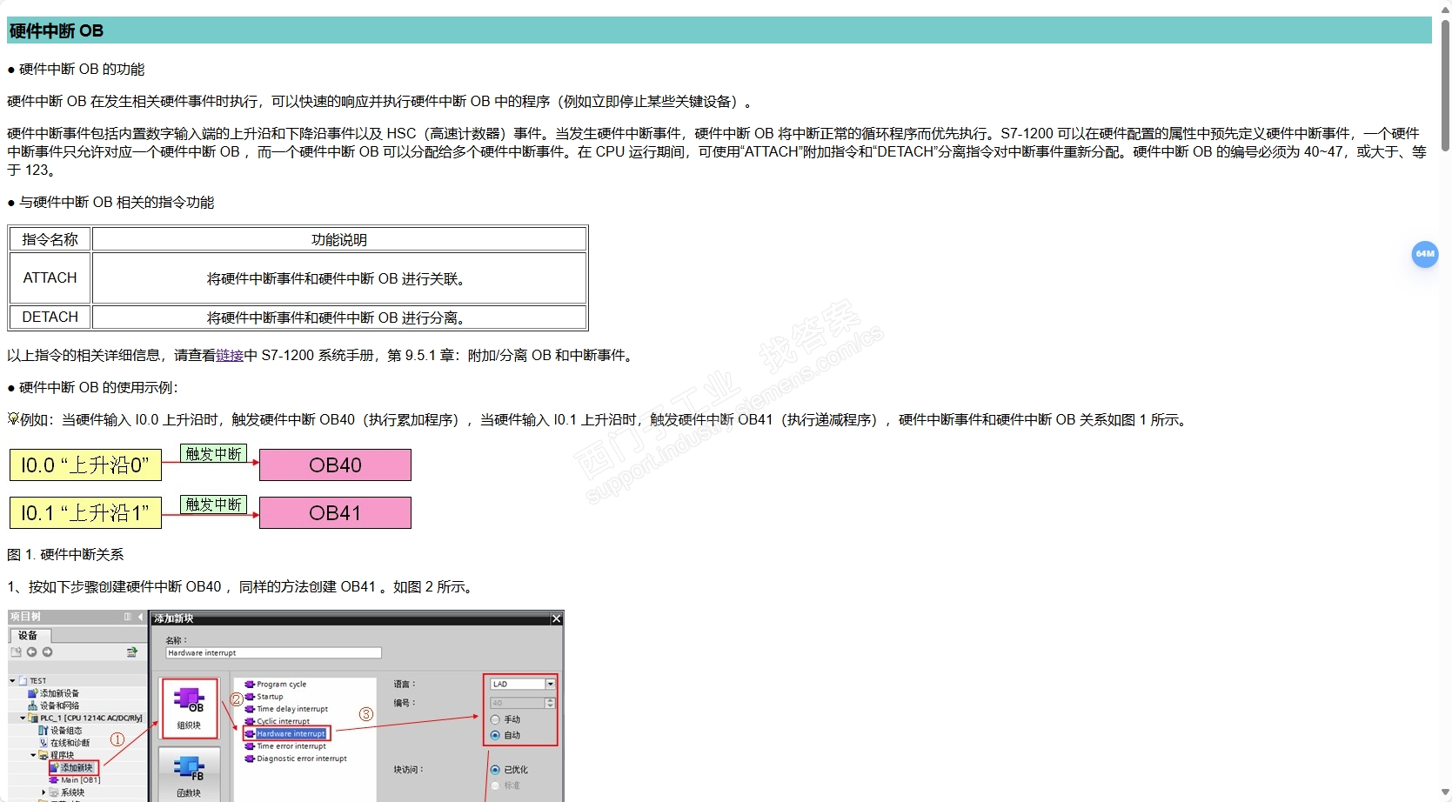The width and height of the screenshot is (1452, 802).
Task: Click the 名称 input field in the dialog
Action: [273, 652]
